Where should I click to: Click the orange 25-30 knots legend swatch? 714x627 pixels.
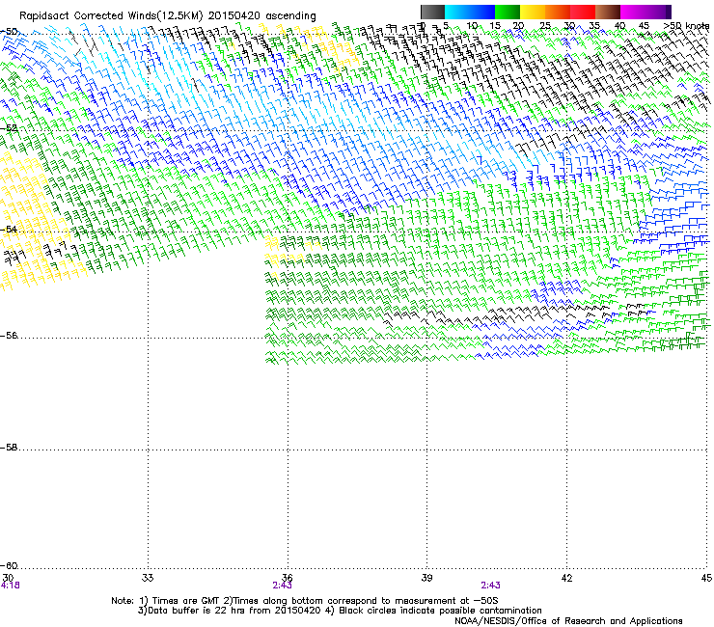[558, 12]
